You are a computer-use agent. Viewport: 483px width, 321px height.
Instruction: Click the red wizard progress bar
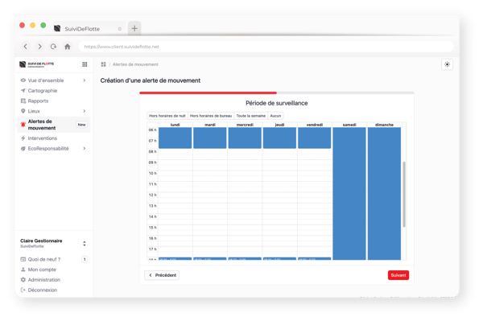coord(208,93)
